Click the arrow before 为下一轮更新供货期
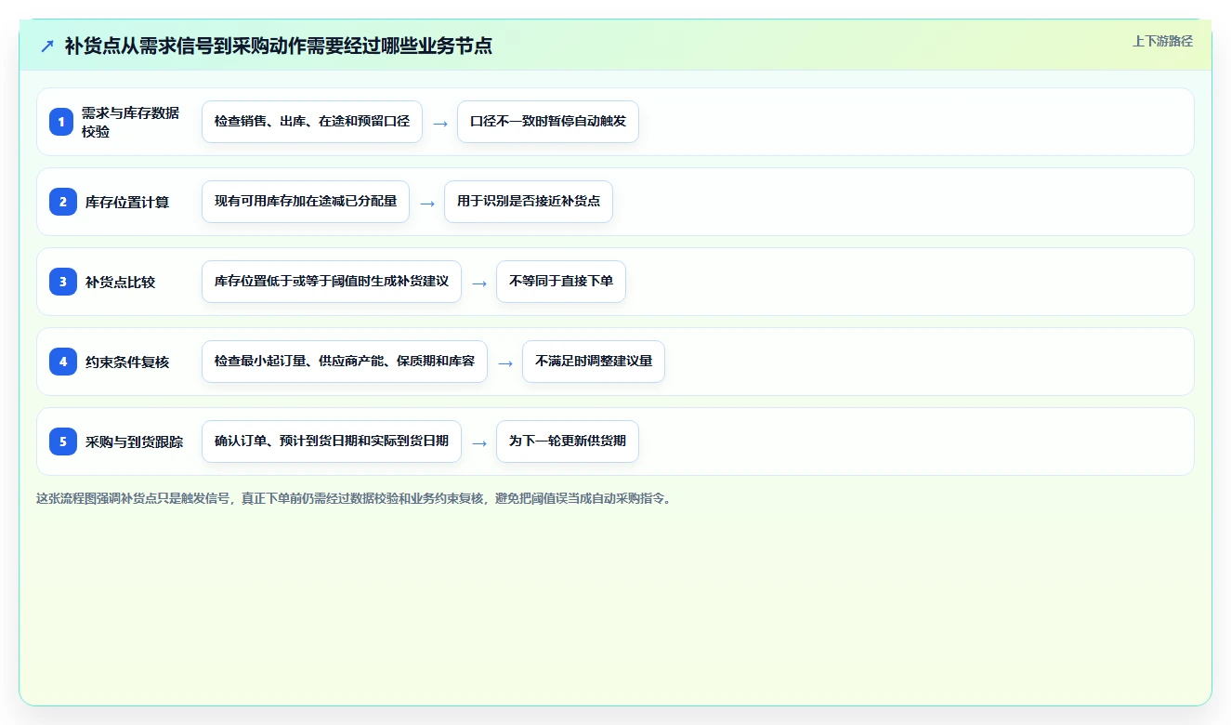This screenshot has width=1231, height=725. [479, 442]
